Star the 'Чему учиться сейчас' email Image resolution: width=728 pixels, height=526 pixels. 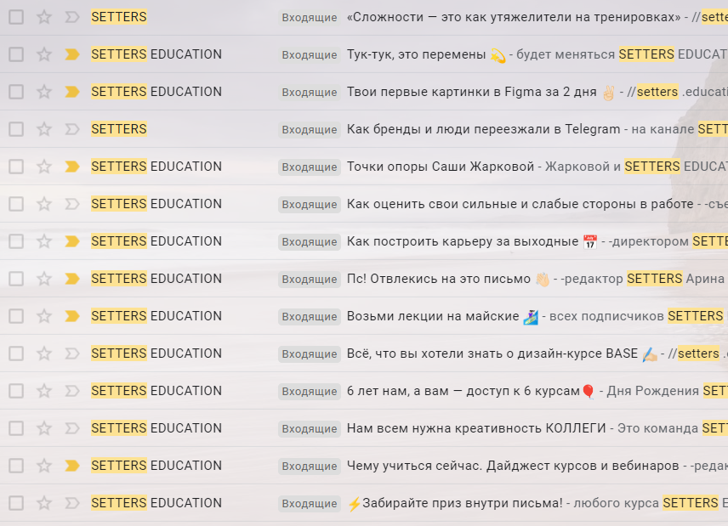(44, 466)
